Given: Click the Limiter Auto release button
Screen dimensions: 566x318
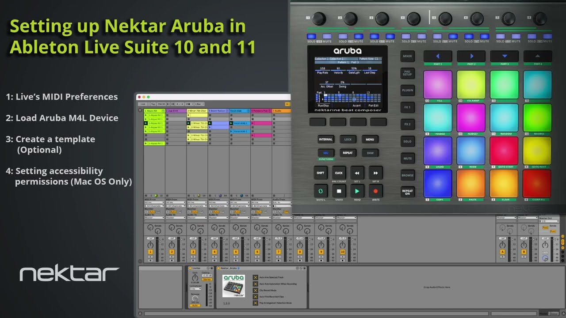Looking at the screenshot, I should [195, 305].
